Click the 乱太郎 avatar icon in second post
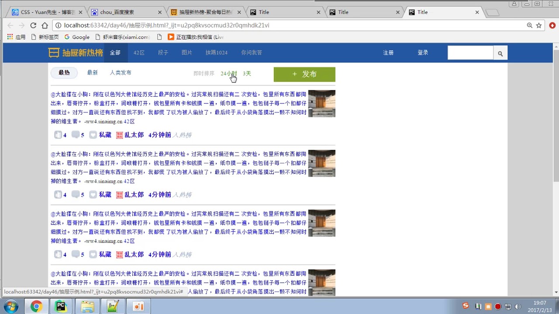Image resolution: width=559 pixels, height=314 pixels. (x=119, y=195)
